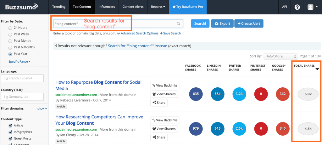Open the help question mark icon
Viewport: 322px width, 145px height.
coord(297,7)
